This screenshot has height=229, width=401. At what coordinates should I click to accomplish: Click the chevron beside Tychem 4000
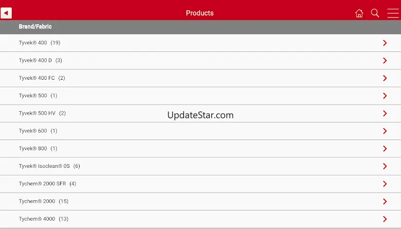(385, 219)
